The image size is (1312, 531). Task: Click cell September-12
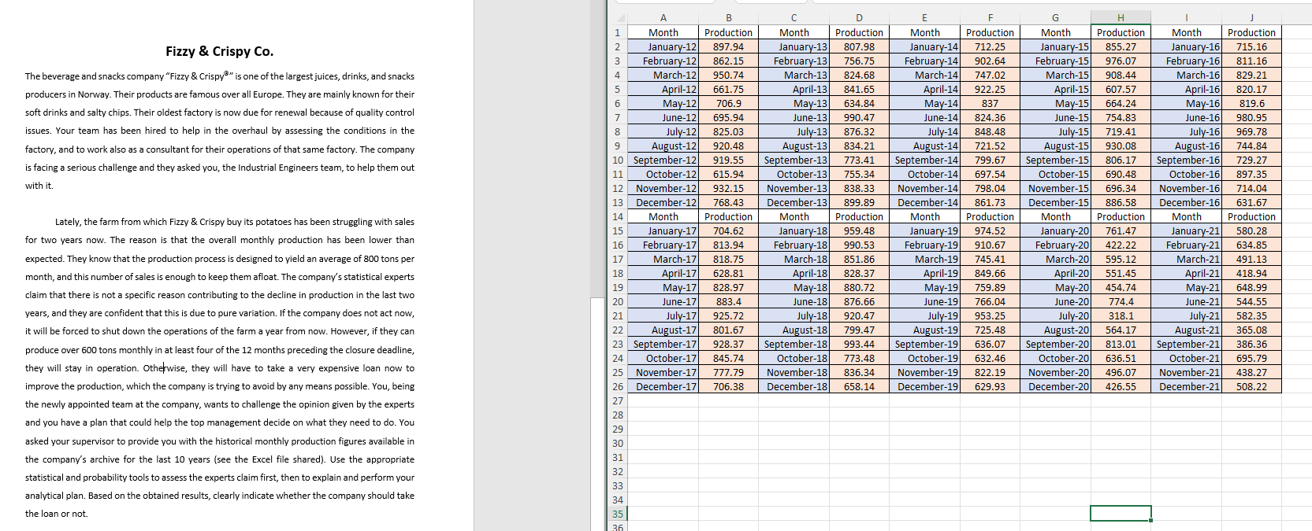(x=663, y=160)
